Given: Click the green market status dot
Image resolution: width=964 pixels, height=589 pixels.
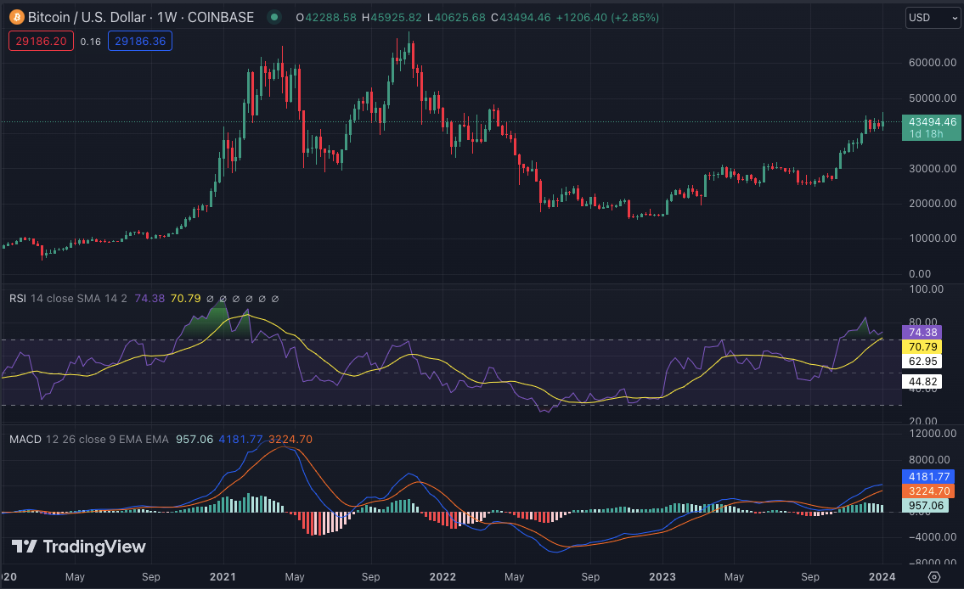Looking at the screenshot, I should 273,17.
